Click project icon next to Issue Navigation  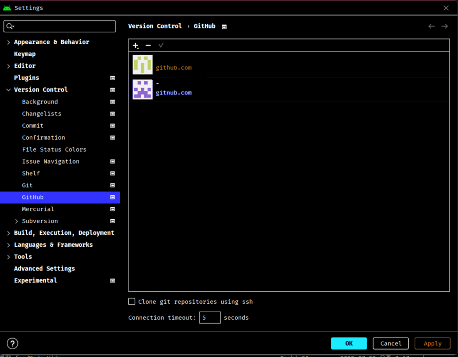point(112,162)
